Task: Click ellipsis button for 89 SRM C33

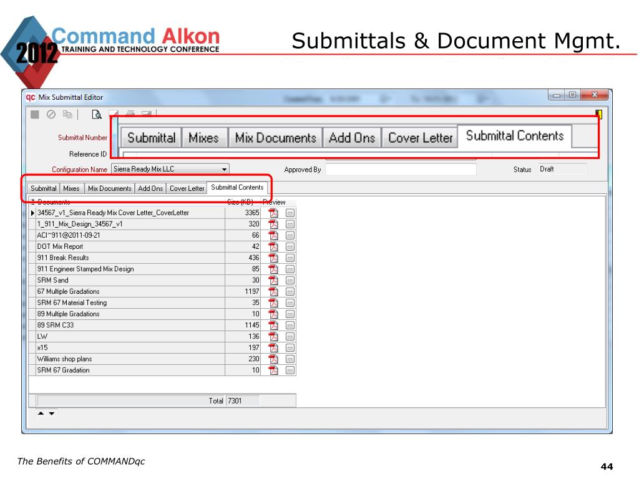Action: pos(290,325)
